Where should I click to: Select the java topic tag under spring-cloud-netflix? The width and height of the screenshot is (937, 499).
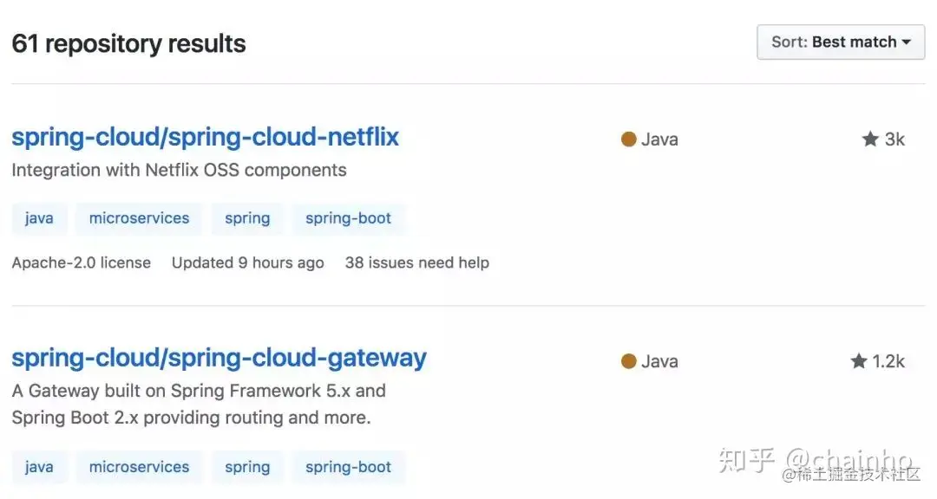pyautogui.click(x=39, y=218)
